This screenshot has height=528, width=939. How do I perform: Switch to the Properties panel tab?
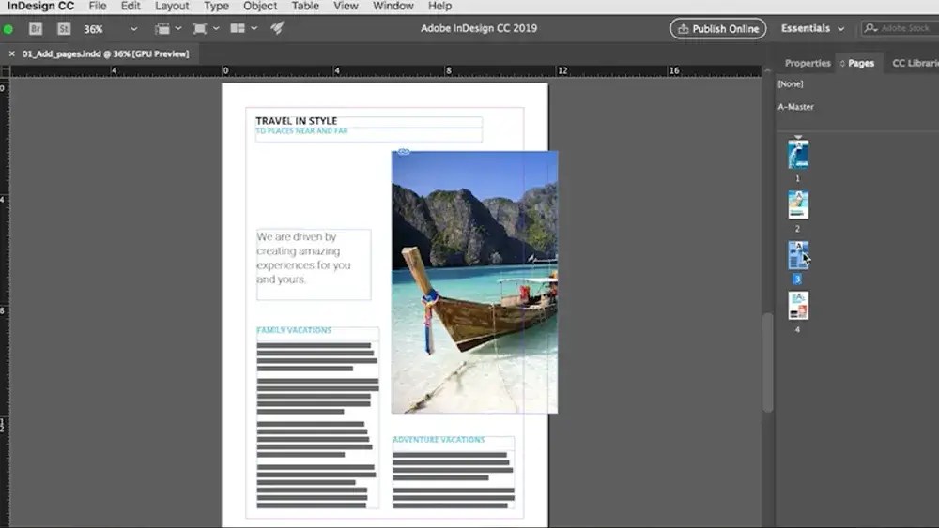tap(808, 63)
